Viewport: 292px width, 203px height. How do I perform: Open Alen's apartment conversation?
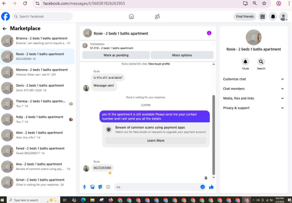(x=37, y=135)
